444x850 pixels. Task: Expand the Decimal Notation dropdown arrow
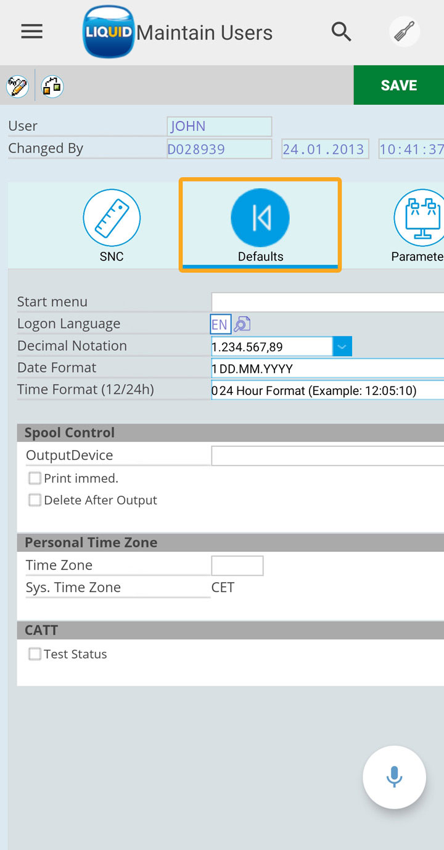342,346
